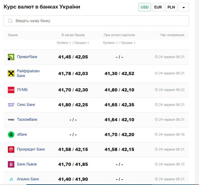This screenshot has width=199, height=185.
Task: Click the Sense Bank logo icon
Action: [11, 104]
